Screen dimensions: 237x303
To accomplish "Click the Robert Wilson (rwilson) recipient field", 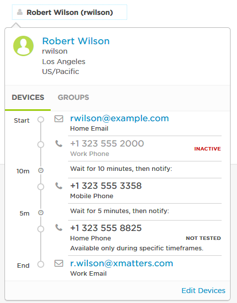I will (70, 12).
